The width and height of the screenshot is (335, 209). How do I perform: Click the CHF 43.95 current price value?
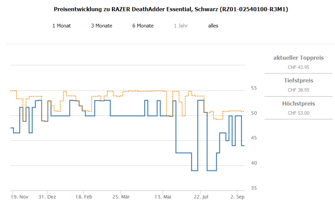coord(298,67)
